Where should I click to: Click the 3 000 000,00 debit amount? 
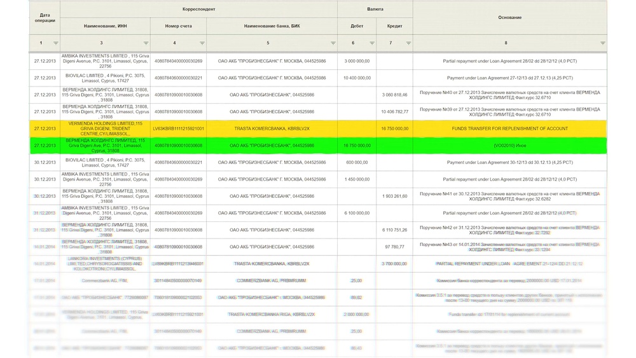(357, 61)
